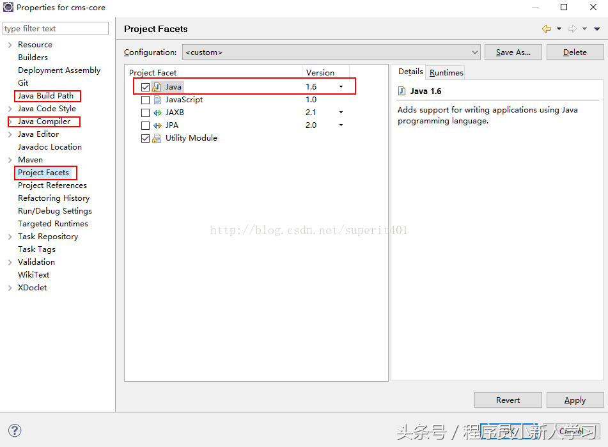Open forward history dropdown arrow

tap(584, 29)
